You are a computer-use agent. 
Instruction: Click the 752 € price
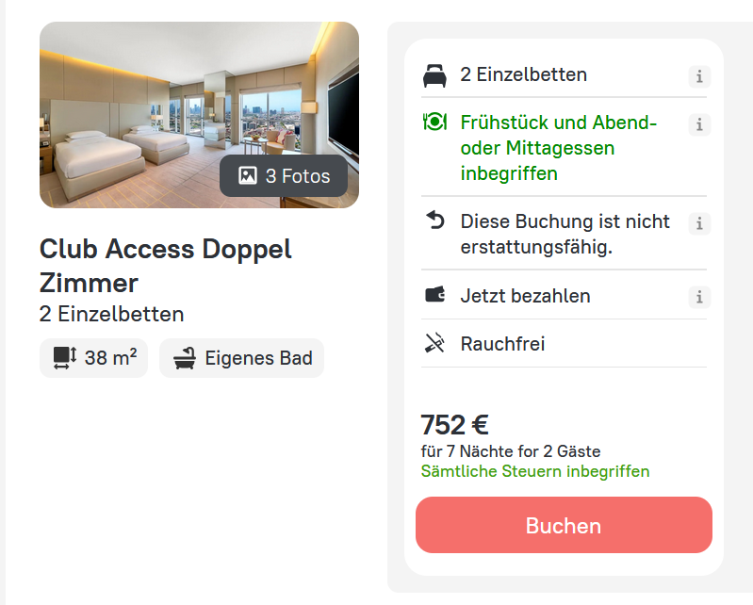click(454, 425)
